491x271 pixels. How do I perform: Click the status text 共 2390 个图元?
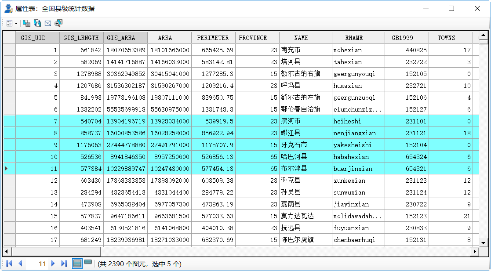coord(123,264)
